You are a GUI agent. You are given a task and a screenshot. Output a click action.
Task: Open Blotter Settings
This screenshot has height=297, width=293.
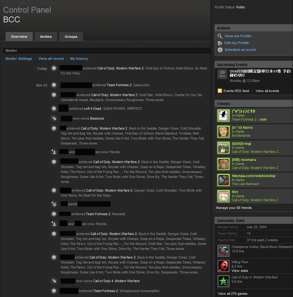pos(19,59)
